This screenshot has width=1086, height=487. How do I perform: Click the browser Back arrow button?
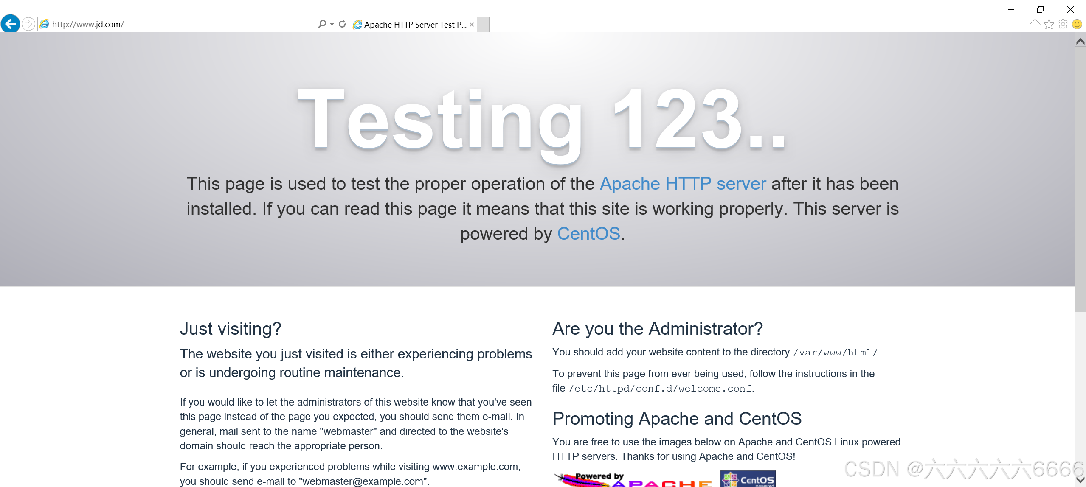tap(10, 24)
